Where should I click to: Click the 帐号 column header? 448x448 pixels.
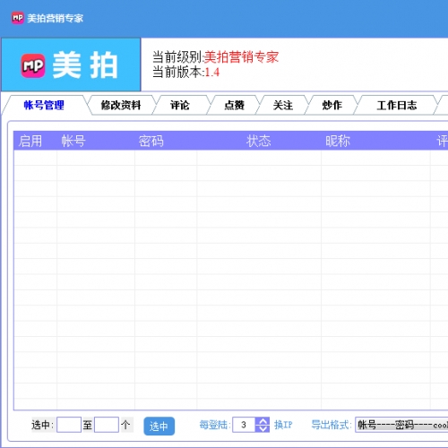(73, 141)
